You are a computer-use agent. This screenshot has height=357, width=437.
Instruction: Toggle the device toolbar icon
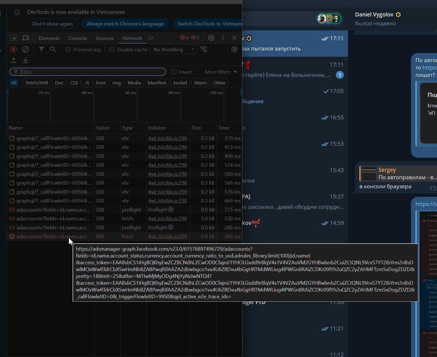pos(26,38)
